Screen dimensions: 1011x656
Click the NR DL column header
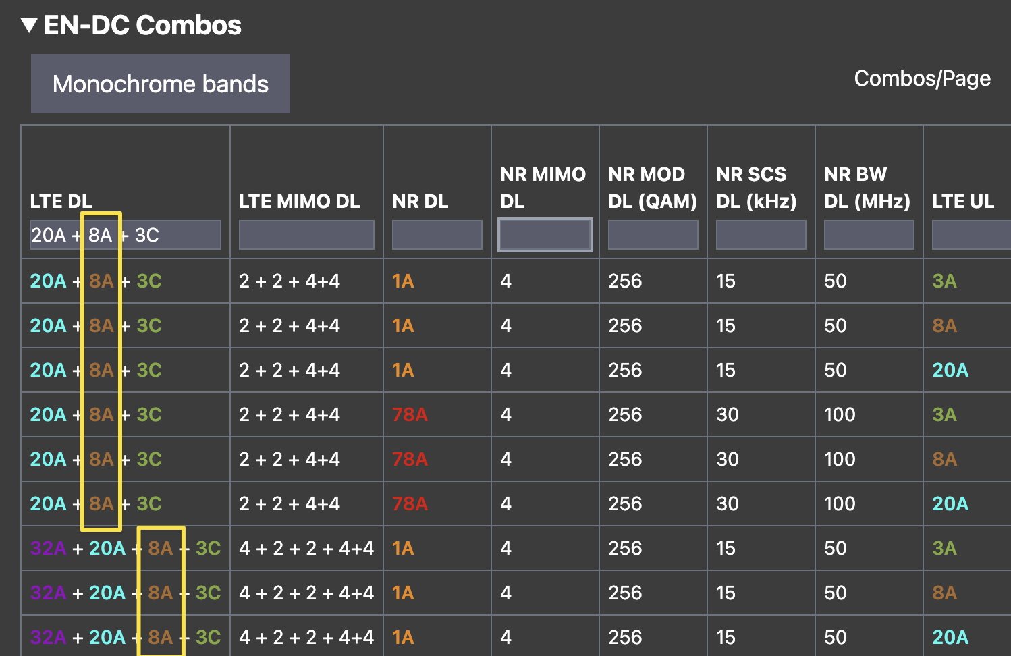coord(420,201)
